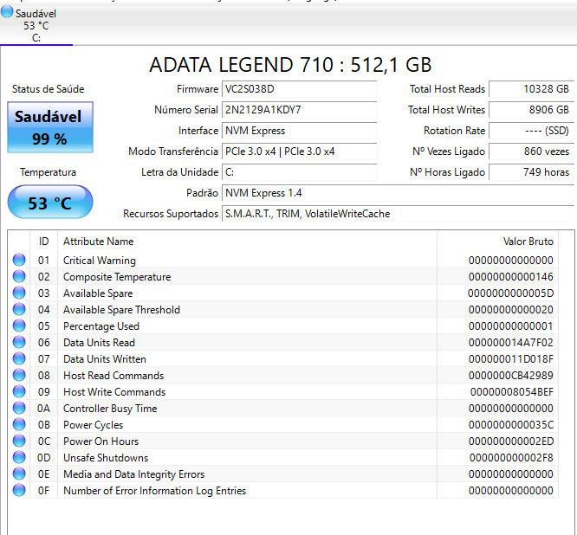Click the status icon for Critical Warning

click(19, 260)
